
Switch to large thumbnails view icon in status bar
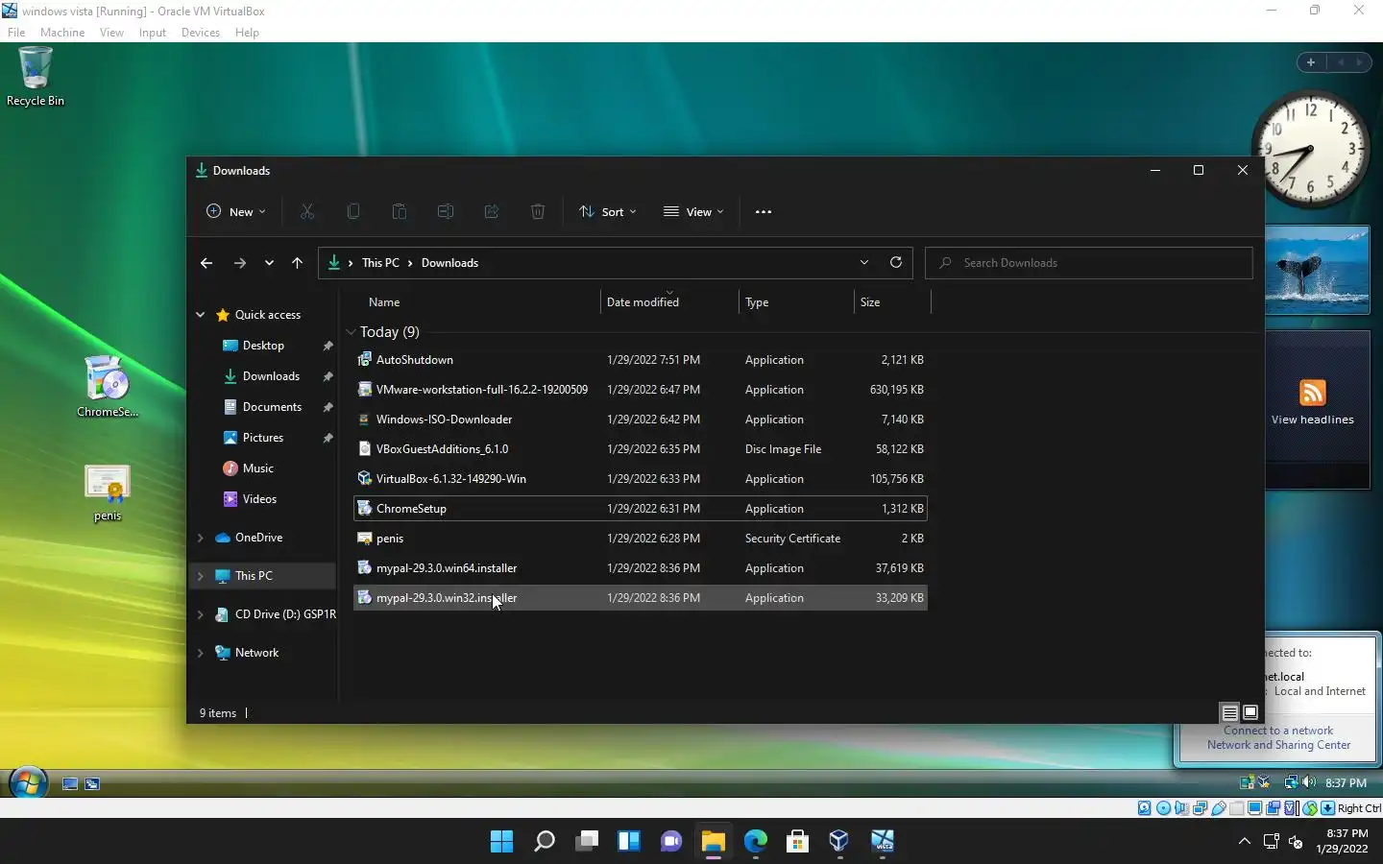(1250, 712)
